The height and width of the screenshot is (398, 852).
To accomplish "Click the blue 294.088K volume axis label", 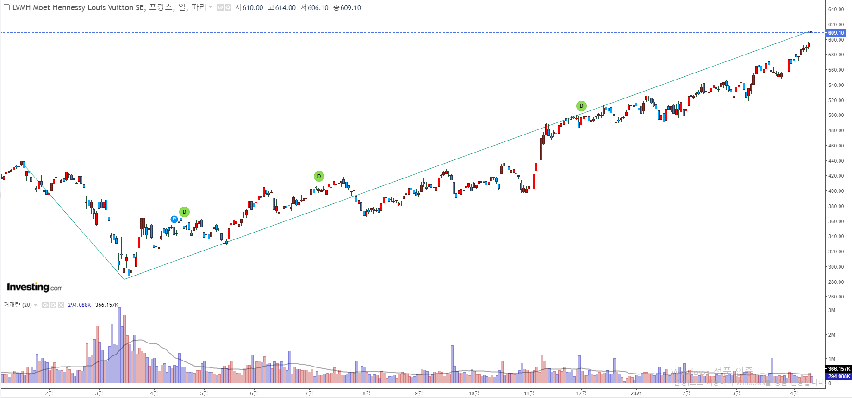I will pos(839,376).
